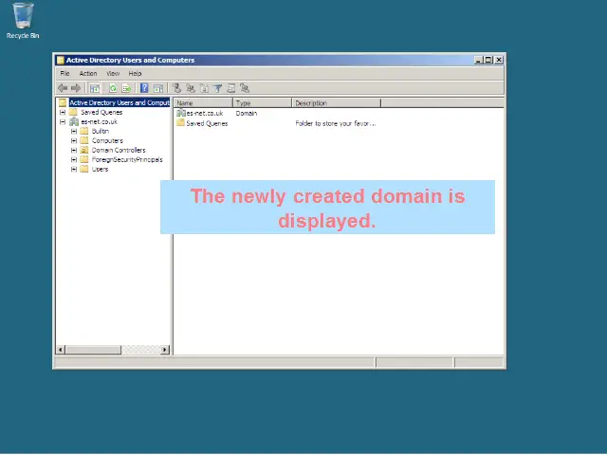
Task: Select the Builtin container in the tree
Action: click(x=101, y=131)
